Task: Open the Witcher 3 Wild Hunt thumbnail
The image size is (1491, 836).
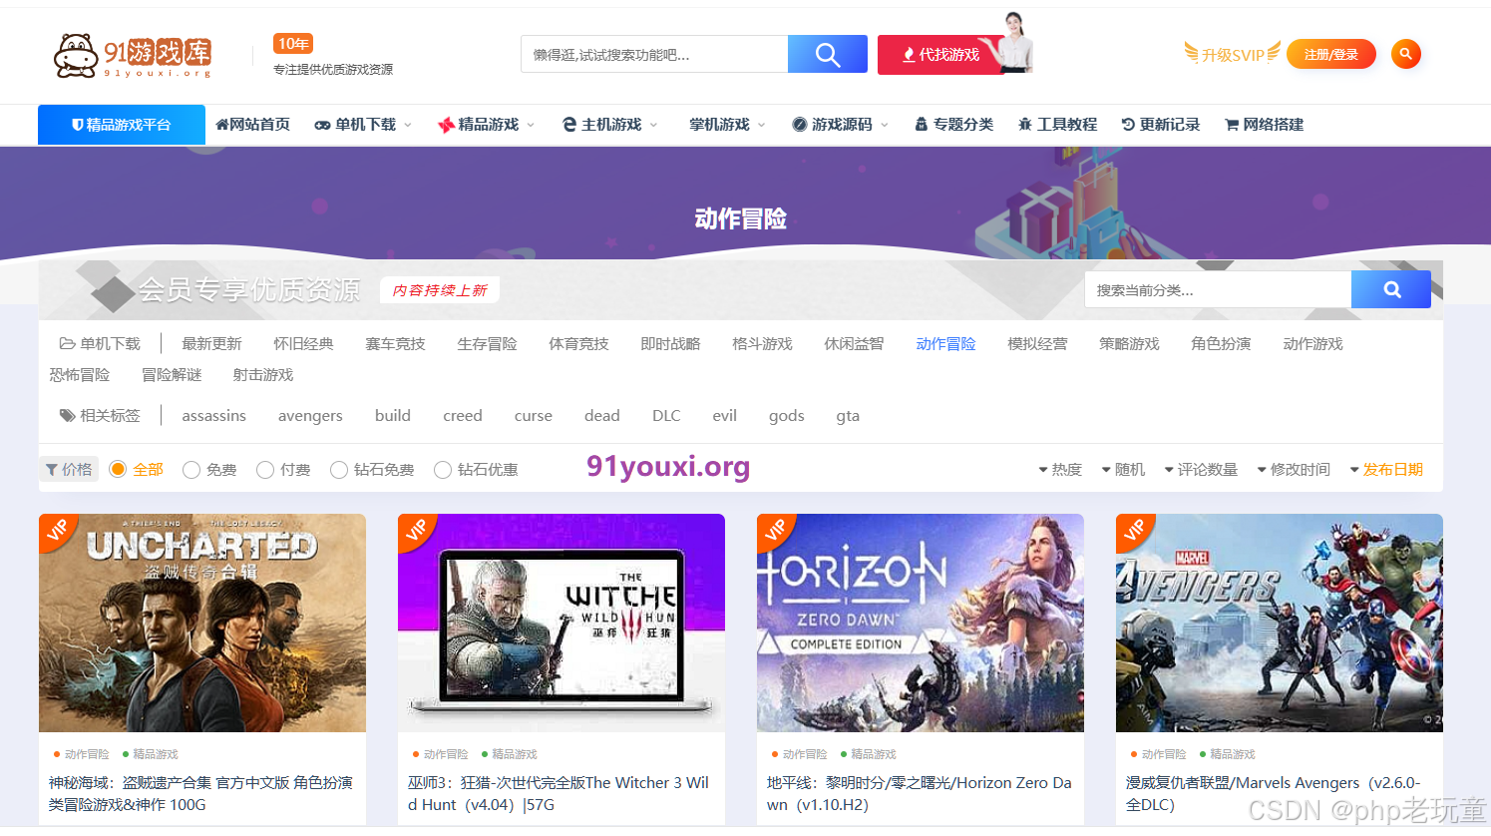Action: (x=561, y=623)
